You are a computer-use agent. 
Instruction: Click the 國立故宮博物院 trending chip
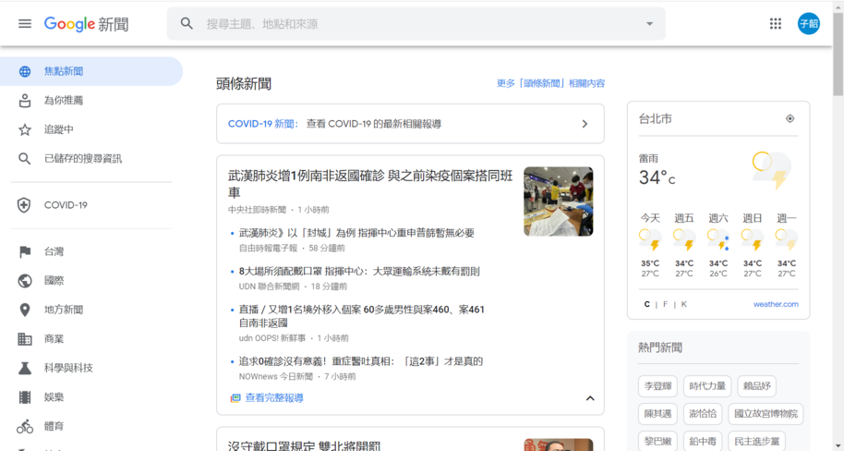click(x=766, y=414)
